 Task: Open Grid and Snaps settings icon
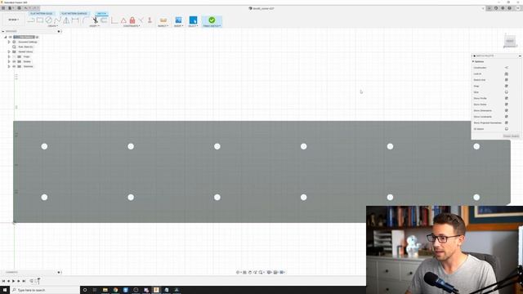[276, 272]
